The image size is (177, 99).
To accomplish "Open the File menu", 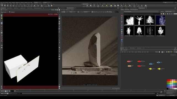I will coord(2,2).
